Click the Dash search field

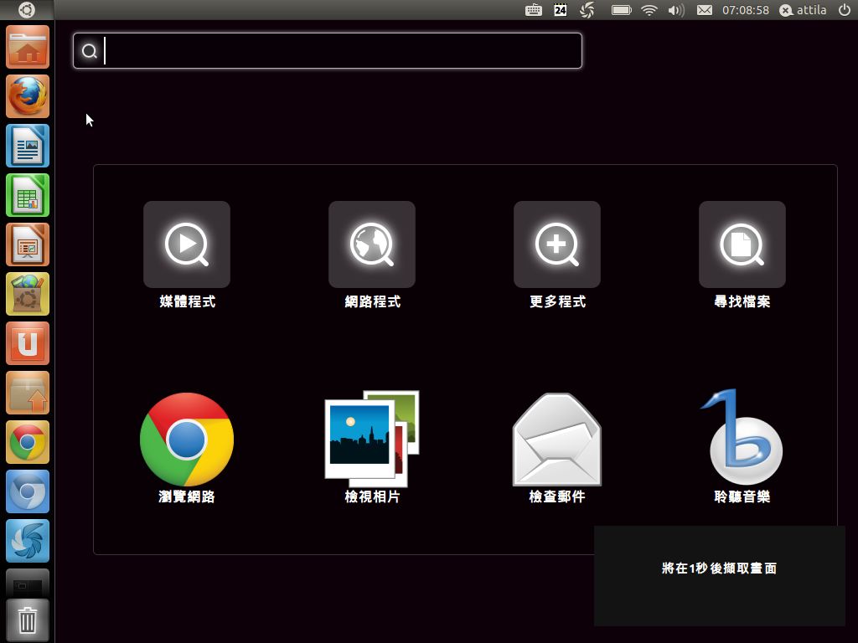(328, 51)
